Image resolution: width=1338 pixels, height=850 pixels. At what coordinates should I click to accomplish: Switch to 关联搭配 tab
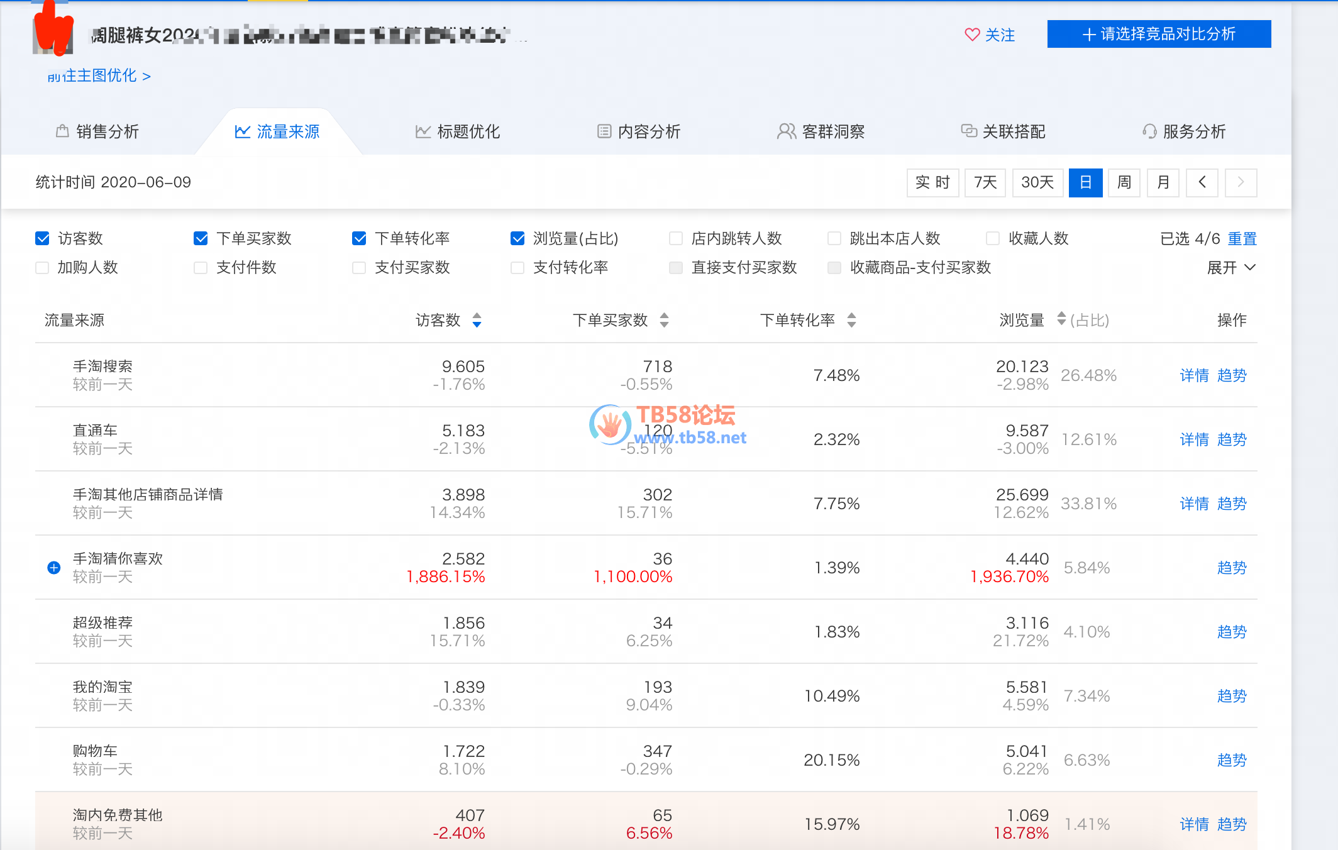(x=1003, y=131)
